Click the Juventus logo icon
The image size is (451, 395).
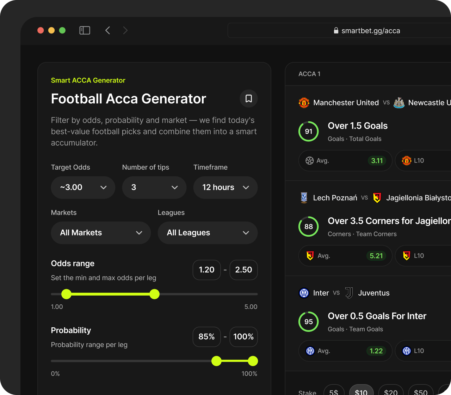pos(349,293)
